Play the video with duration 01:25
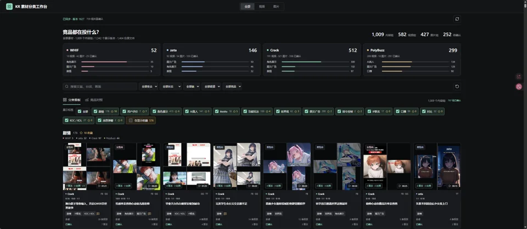527x229 pixels. pos(203,186)
